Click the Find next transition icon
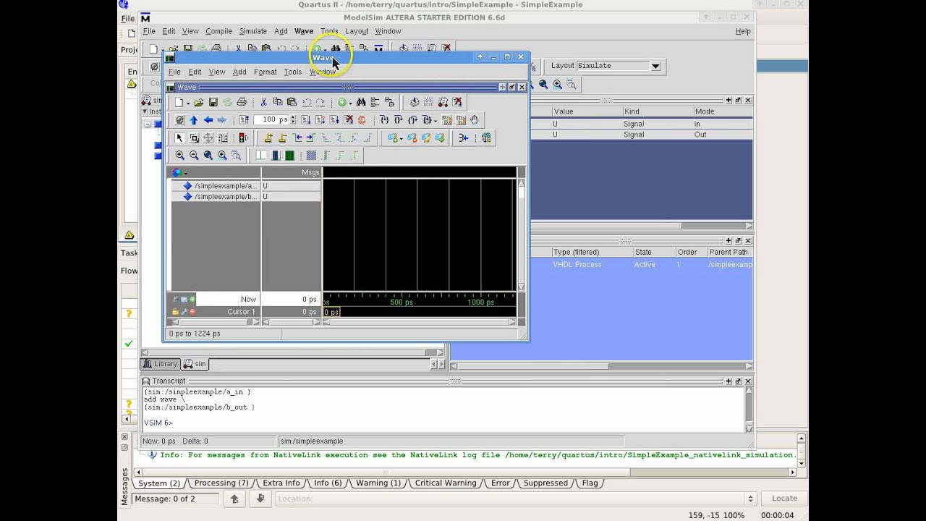 pos(310,137)
